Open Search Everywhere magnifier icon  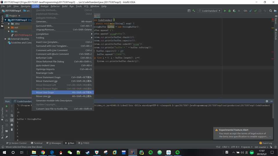click(x=270, y=11)
